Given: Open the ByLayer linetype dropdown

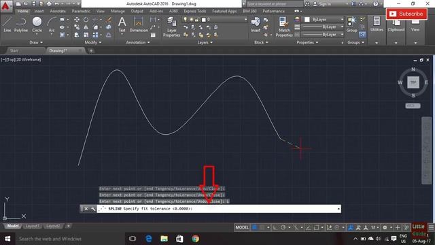Looking at the screenshot, I should (323, 35).
